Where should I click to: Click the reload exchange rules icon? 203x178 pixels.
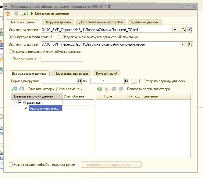click(x=190, y=30)
